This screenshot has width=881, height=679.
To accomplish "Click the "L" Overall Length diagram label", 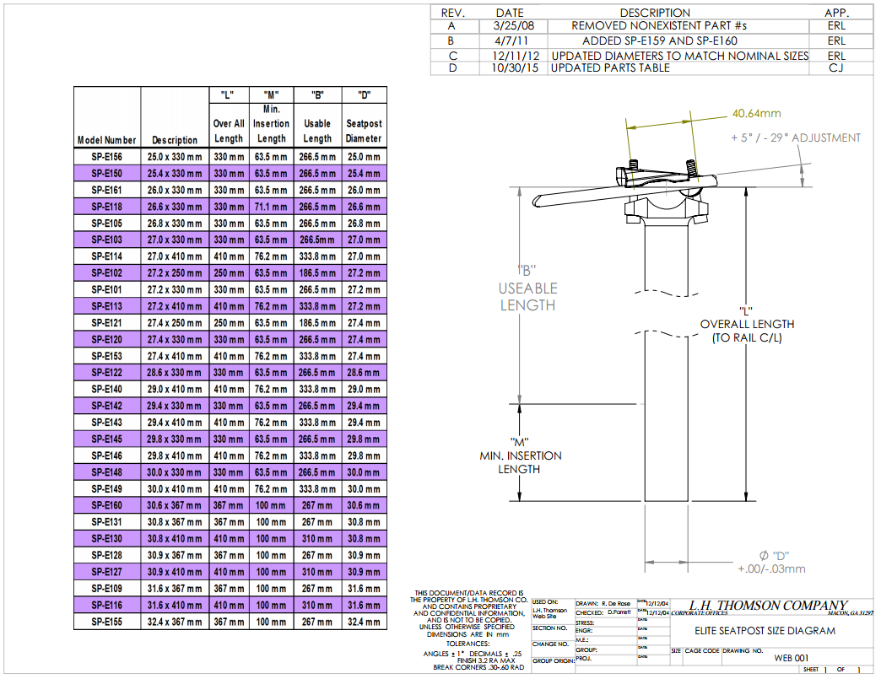I will (746, 324).
